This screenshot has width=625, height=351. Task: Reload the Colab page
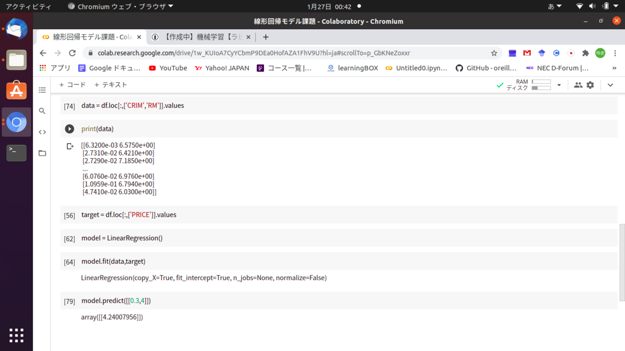point(72,53)
